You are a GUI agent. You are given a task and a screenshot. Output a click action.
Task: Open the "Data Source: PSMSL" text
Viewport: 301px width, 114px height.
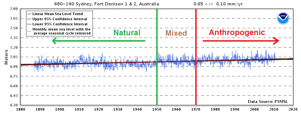click(x=267, y=101)
